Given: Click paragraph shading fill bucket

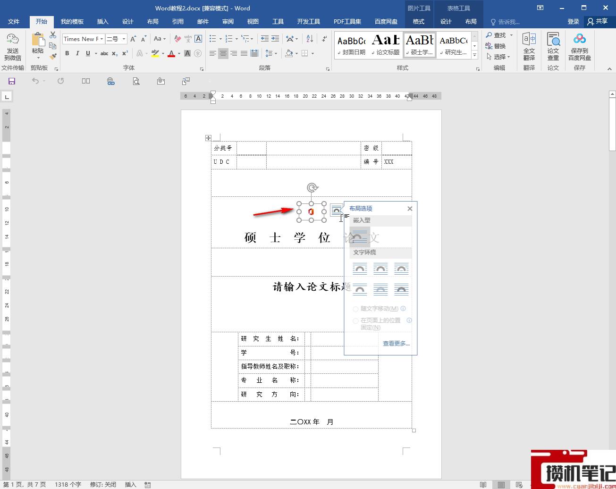Looking at the screenshot, I should point(289,53).
